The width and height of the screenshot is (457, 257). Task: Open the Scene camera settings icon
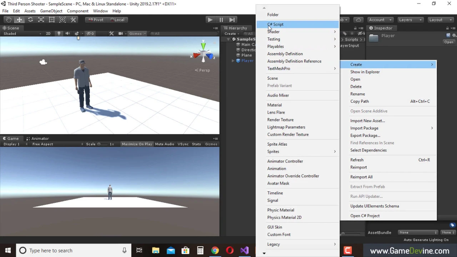click(121, 34)
